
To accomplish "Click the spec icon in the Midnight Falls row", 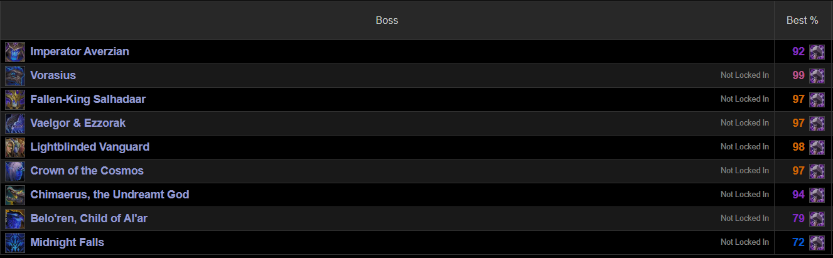I will coord(817,242).
